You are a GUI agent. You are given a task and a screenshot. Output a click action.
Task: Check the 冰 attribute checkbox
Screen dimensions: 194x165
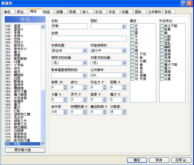pyautogui.click(x=132, y=29)
